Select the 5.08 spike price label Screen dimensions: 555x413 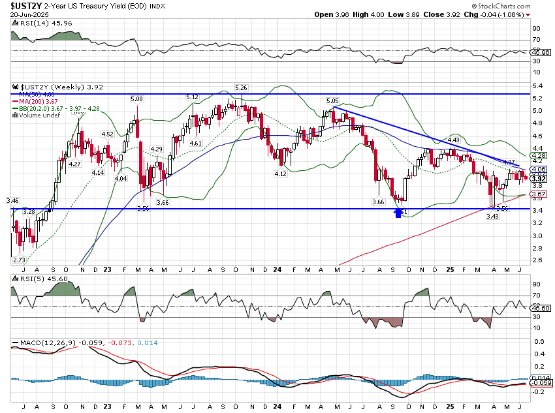tap(136, 99)
